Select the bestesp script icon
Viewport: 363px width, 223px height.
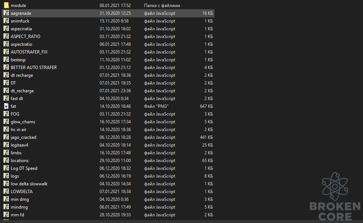tap(6, 59)
